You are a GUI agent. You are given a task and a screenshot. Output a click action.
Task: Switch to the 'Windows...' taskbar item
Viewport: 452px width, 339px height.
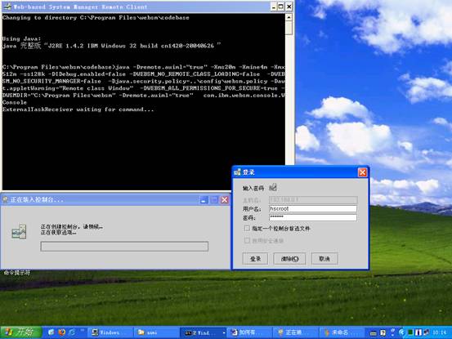click(110, 332)
